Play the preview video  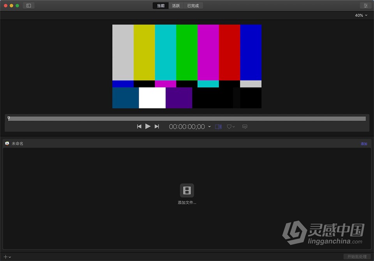tap(148, 126)
